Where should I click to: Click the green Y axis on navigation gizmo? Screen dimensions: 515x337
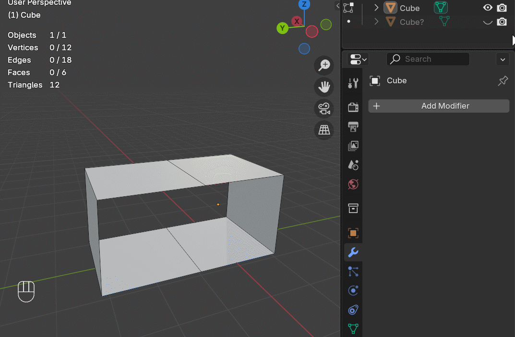click(282, 28)
